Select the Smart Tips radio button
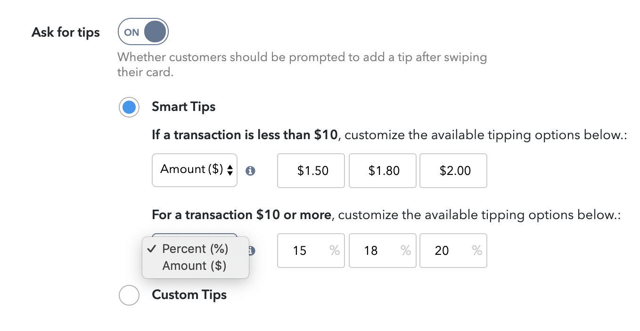The width and height of the screenshot is (640, 331). coord(129,108)
